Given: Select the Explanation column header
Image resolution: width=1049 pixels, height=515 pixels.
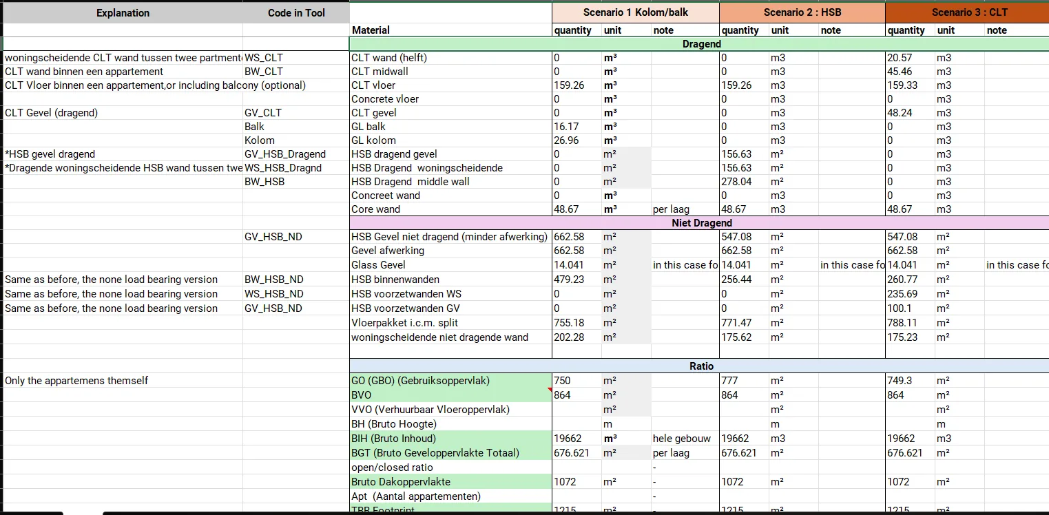Looking at the screenshot, I should tap(123, 13).
